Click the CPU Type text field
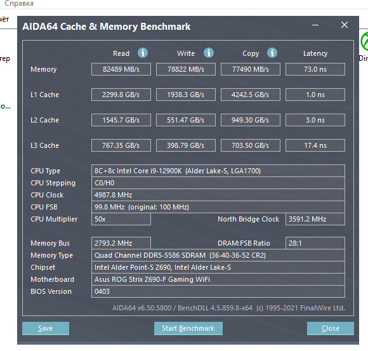This screenshot has width=368, height=351. (x=218, y=171)
